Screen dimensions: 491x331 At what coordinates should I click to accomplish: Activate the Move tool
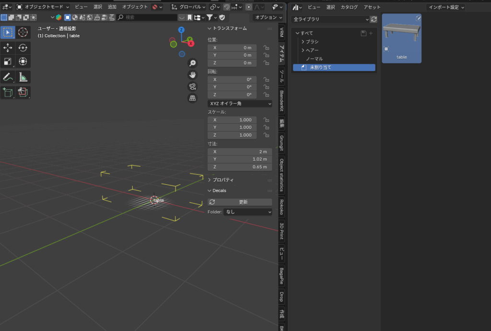click(8, 47)
